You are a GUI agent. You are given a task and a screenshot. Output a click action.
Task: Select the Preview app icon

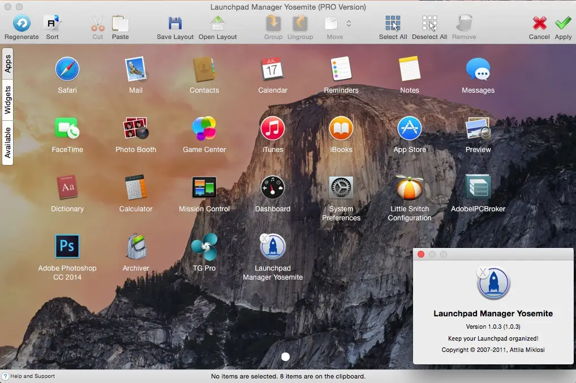click(478, 128)
